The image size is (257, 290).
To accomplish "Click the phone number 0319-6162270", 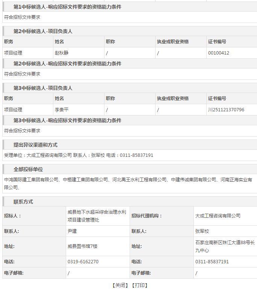I will 83,262.
